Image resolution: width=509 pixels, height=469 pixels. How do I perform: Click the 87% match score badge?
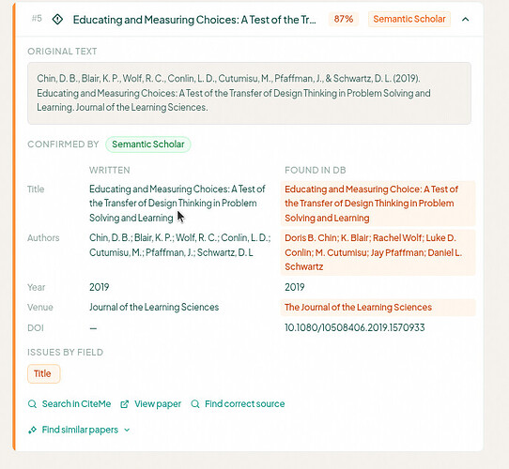(x=344, y=19)
